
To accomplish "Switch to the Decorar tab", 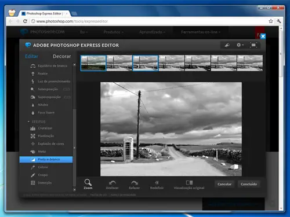I will pos(62,56).
